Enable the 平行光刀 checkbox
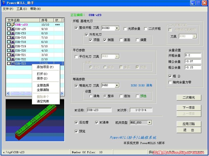This screenshot has width=209, height=156. tap(76, 57)
